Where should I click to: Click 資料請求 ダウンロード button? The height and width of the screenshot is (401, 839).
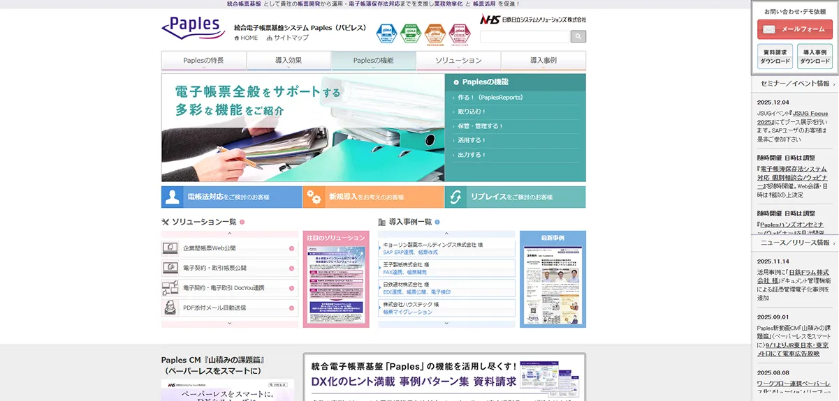pyautogui.click(x=775, y=56)
